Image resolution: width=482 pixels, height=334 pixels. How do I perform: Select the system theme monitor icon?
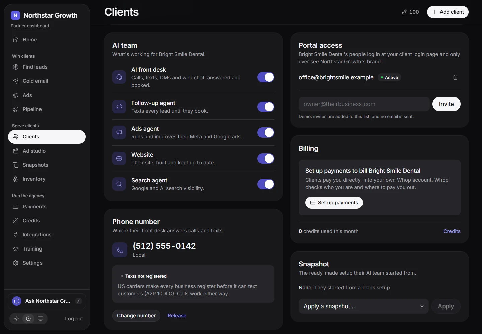click(x=41, y=319)
